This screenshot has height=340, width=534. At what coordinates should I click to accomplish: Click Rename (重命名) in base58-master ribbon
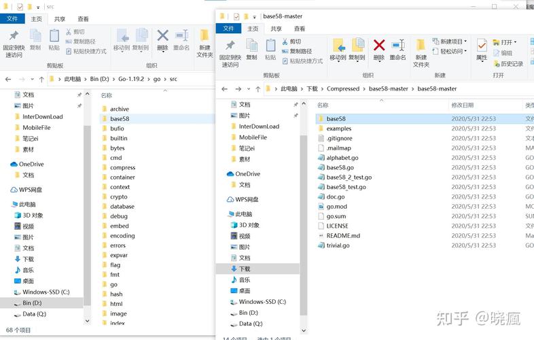pyautogui.click(x=397, y=50)
